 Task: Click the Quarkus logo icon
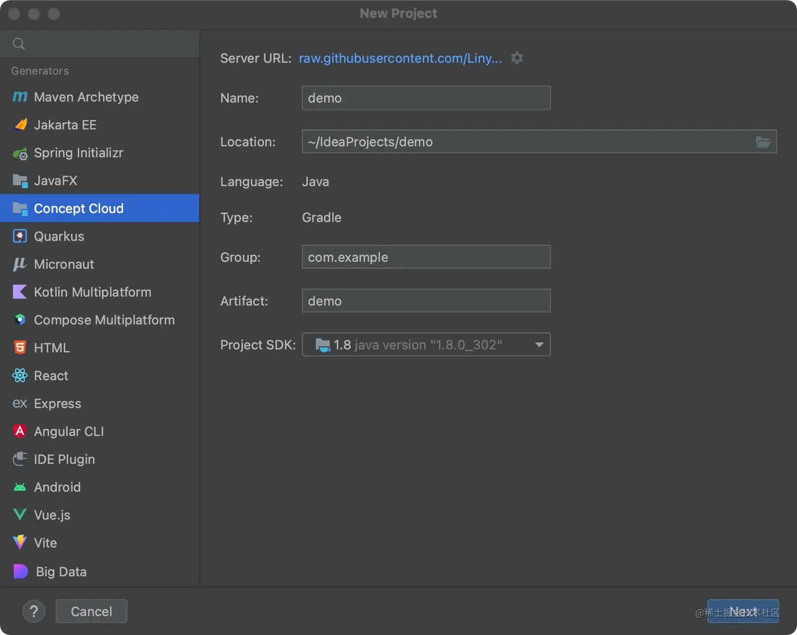click(x=20, y=236)
